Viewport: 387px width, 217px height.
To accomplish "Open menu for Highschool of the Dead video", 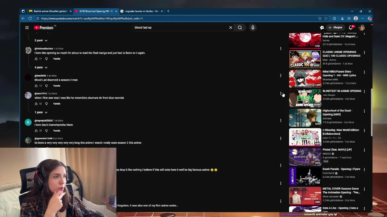I will [x=364, y=111].
